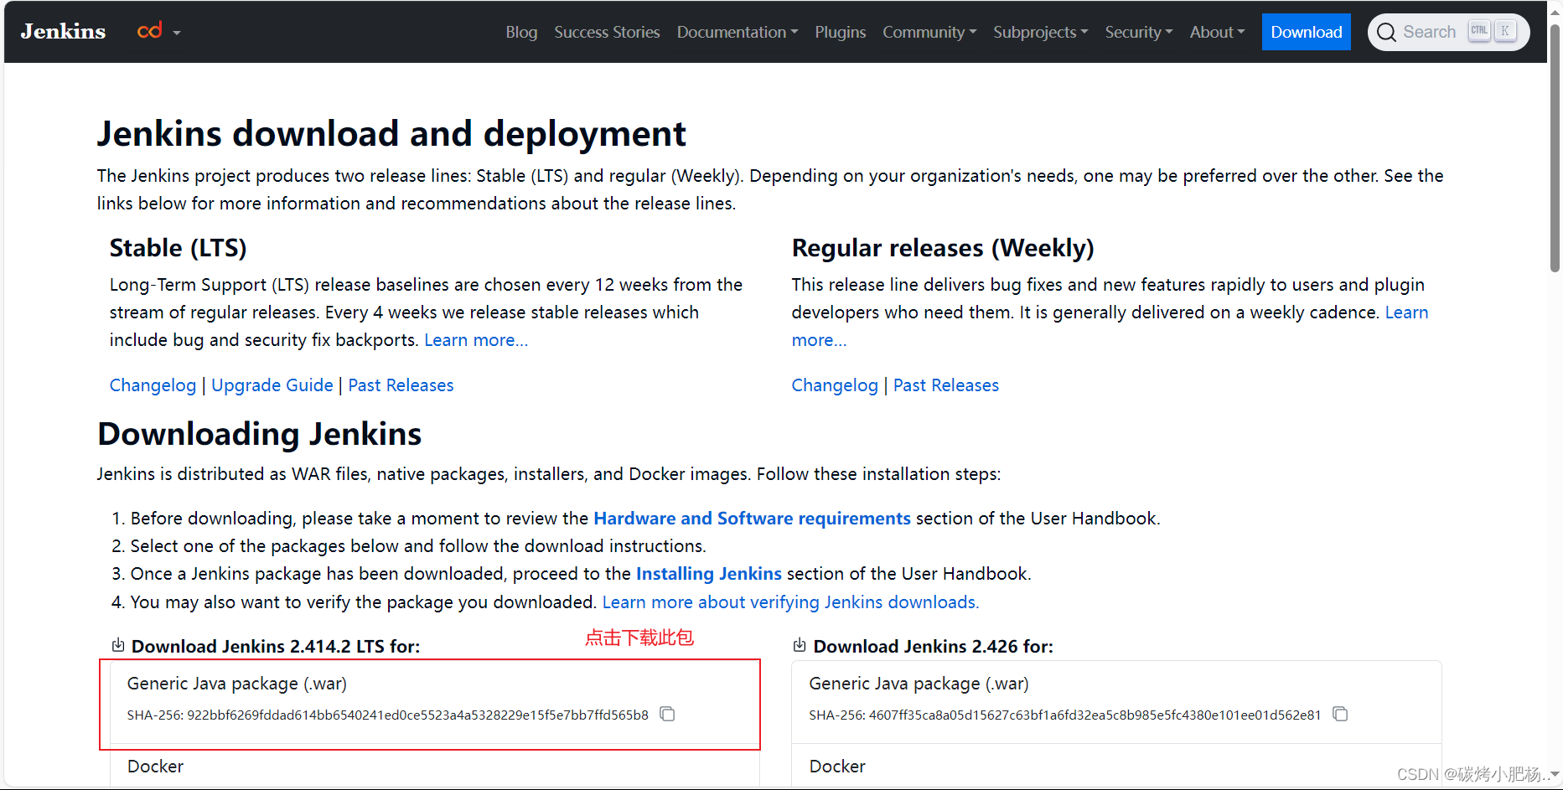The image size is (1563, 790).
Task: Expand the Community dropdown menu
Action: [x=929, y=32]
